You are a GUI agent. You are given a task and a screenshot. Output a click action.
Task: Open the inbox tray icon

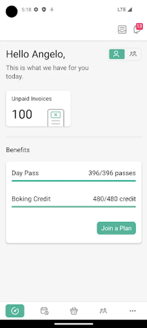click(x=122, y=30)
